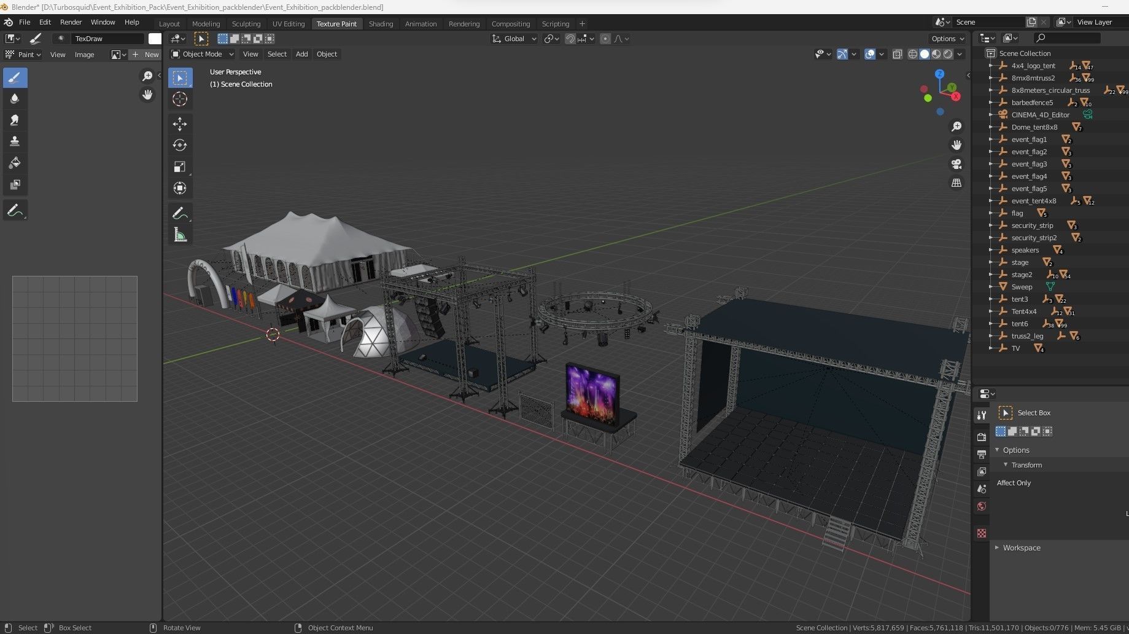This screenshot has height=634, width=1129.
Task: Expand the 4x4_logo_tent outliner item
Action: [990, 66]
